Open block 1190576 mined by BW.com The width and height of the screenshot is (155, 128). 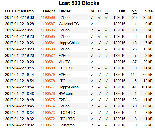[x=48, y=94]
